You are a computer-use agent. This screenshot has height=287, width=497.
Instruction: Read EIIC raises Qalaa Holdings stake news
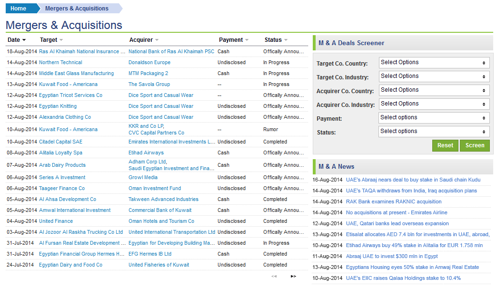pyautogui.click(x=404, y=278)
